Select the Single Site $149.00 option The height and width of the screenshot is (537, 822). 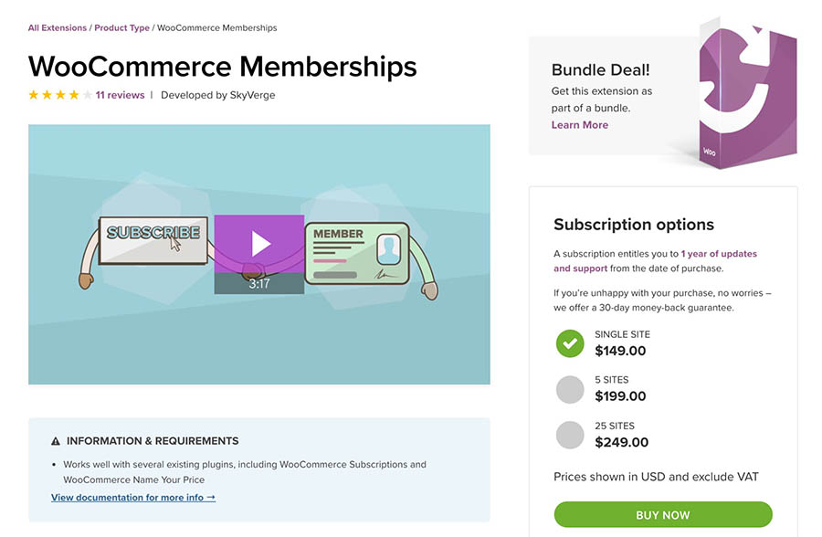(570, 343)
